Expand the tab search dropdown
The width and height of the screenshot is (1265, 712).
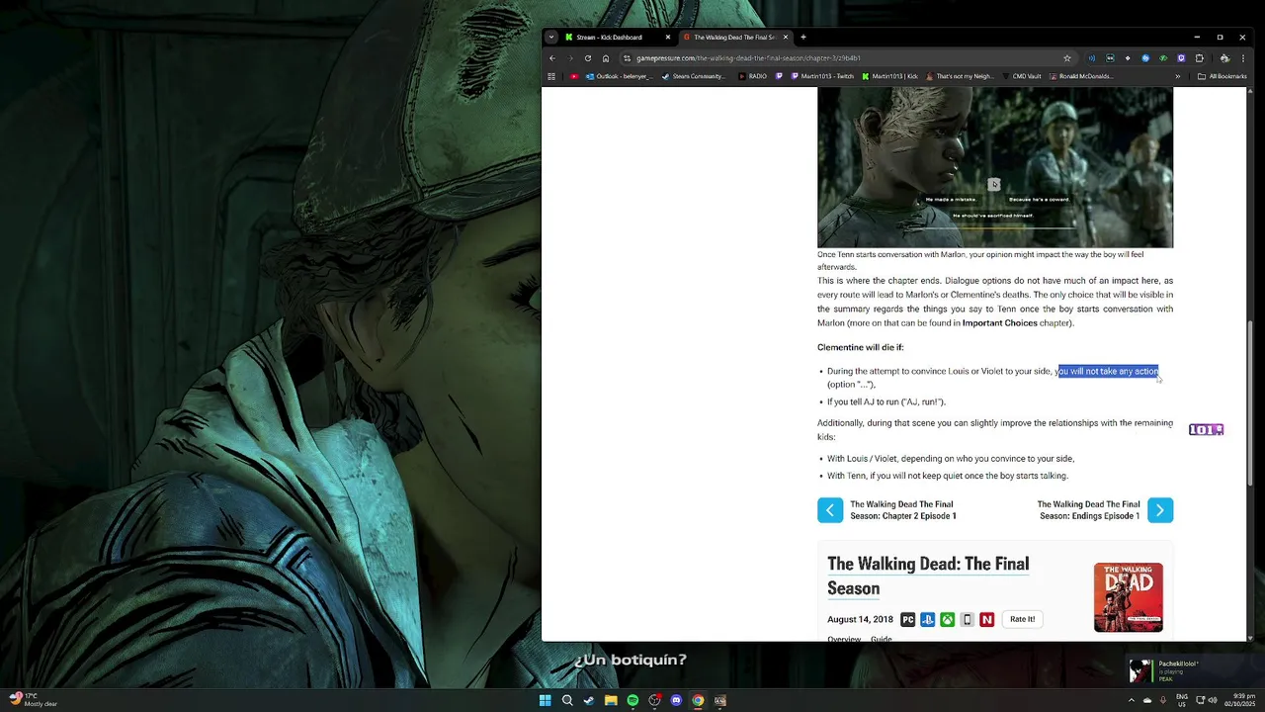pos(551,38)
